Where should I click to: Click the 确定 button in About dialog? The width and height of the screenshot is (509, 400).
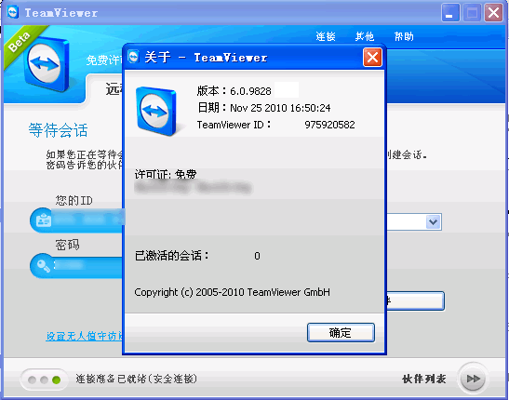(x=341, y=332)
